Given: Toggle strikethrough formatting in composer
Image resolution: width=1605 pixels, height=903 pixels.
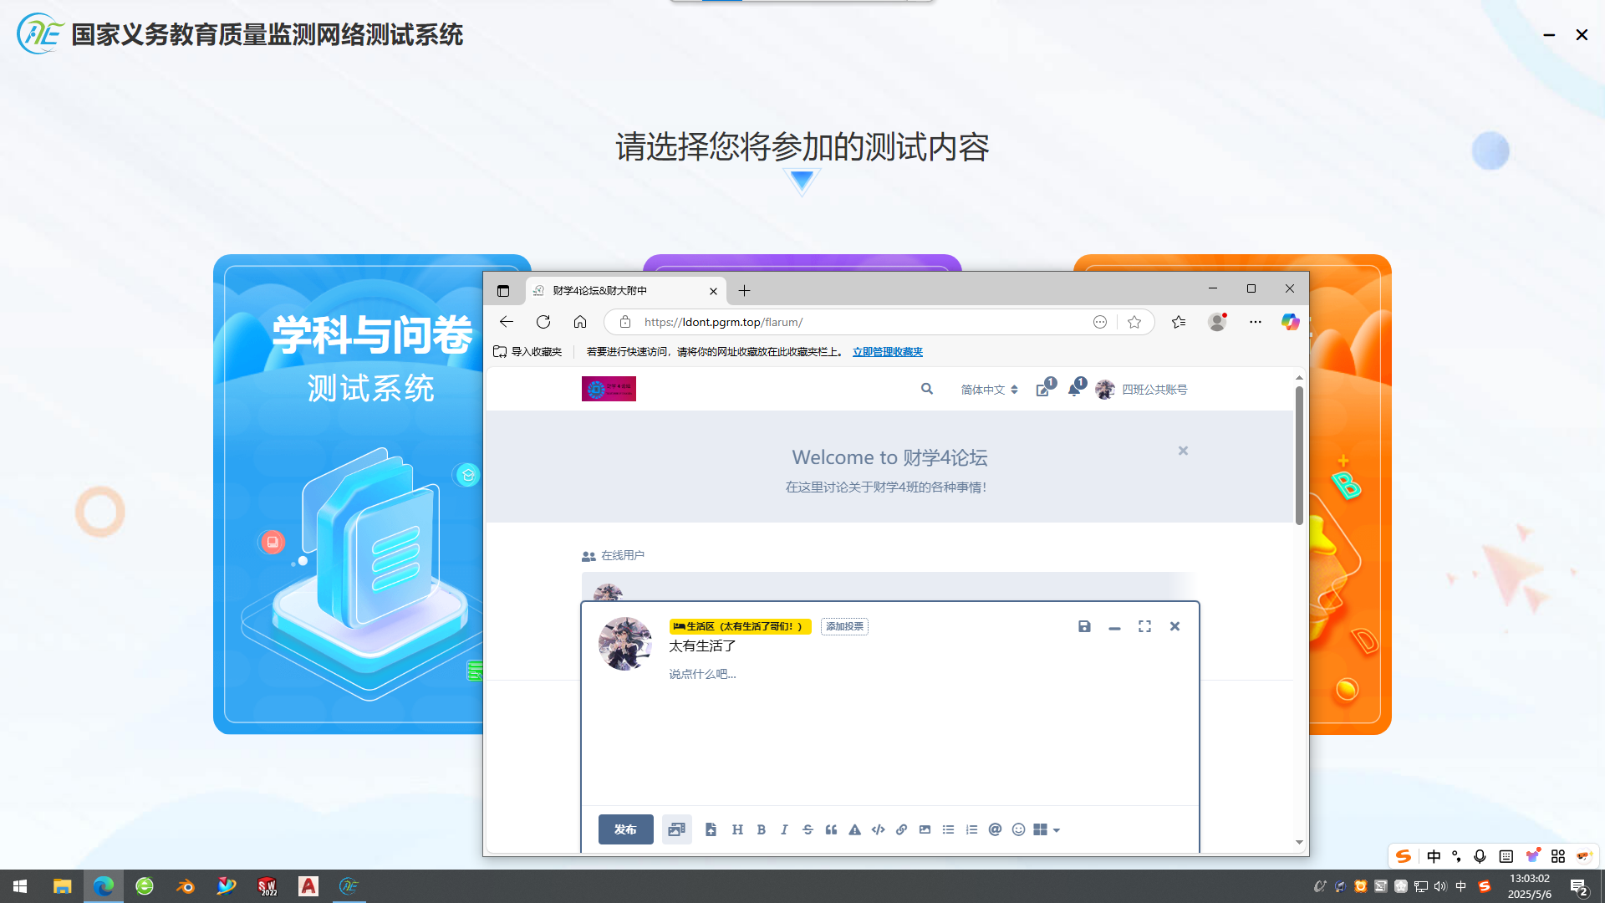Looking at the screenshot, I should pyautogui.click(x=808, y=829).
